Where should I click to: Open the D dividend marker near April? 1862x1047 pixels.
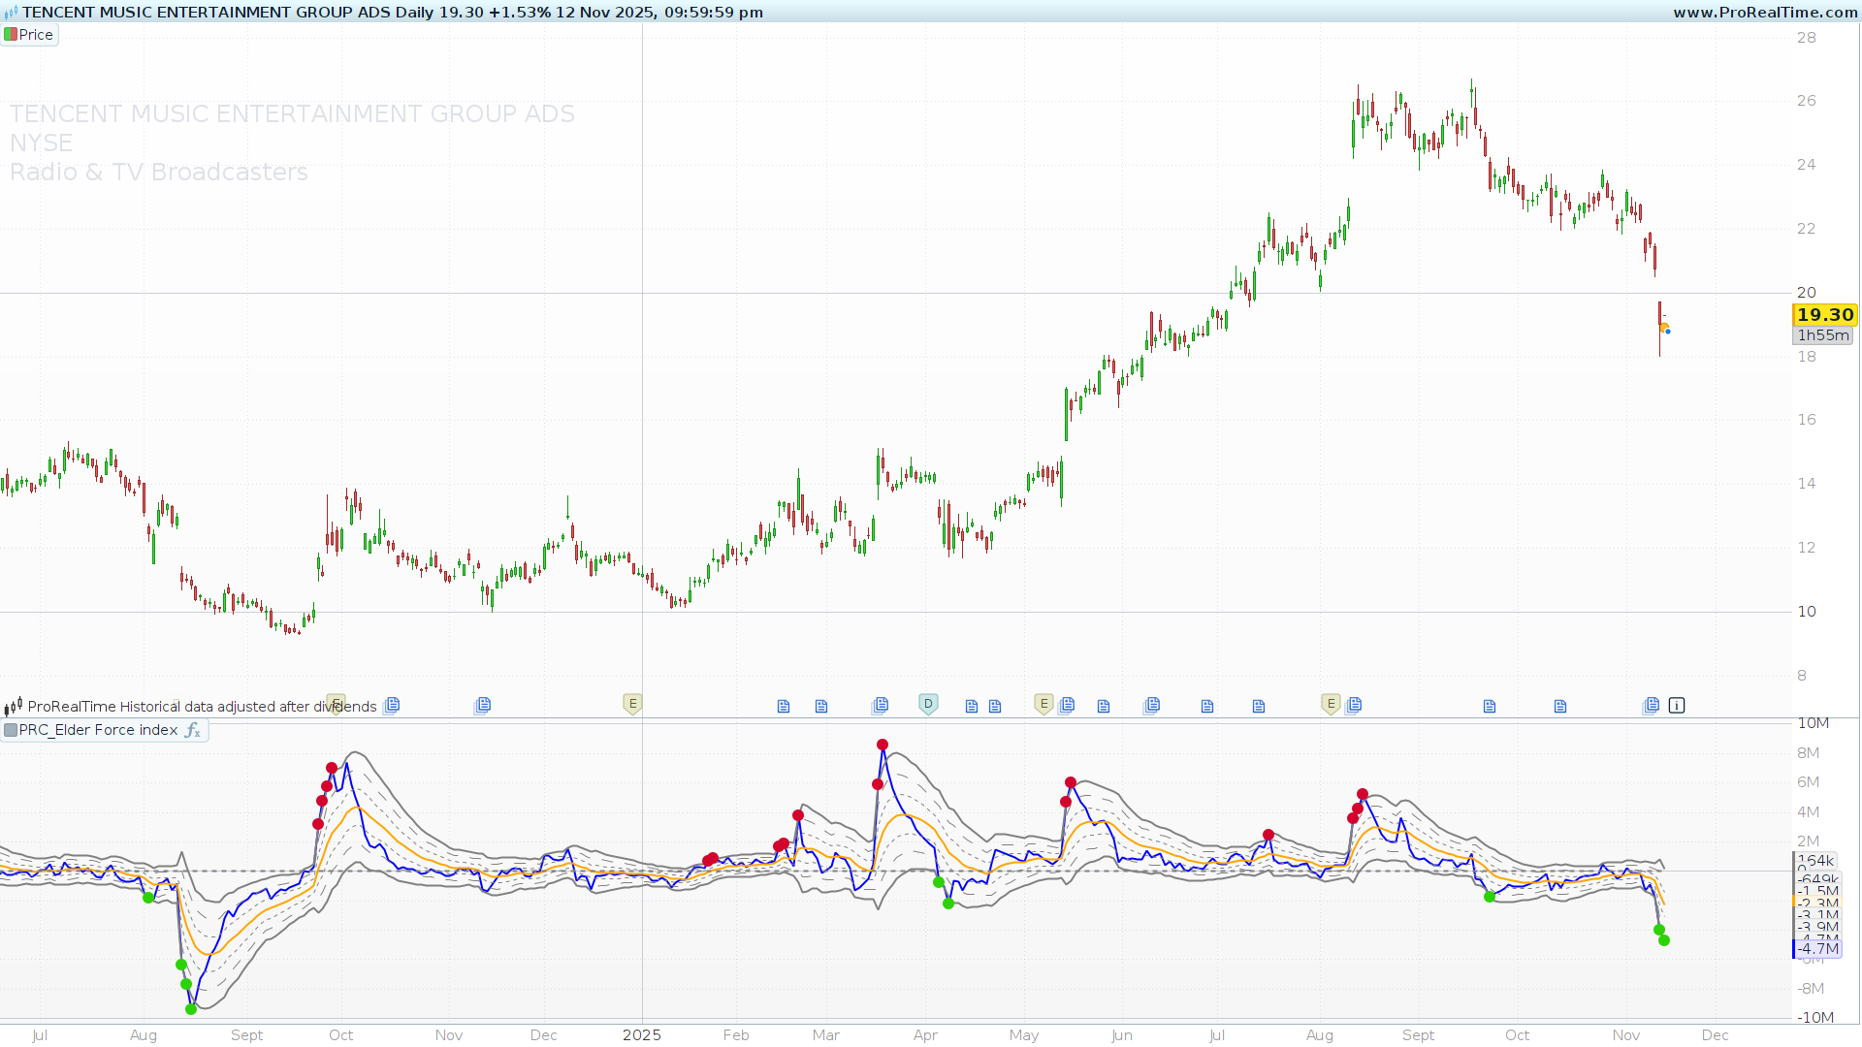928,704
